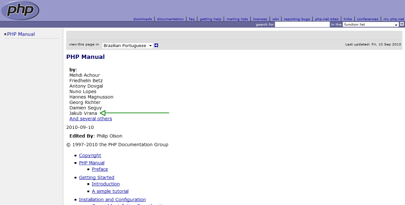Click the PHP logo
Screen dimensions: 405x205
pyautogui.click(x=20, y=10)
